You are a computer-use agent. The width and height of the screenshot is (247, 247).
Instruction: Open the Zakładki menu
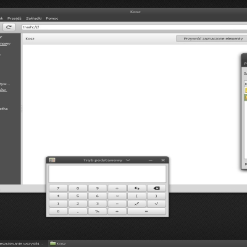tap(33, 19)
